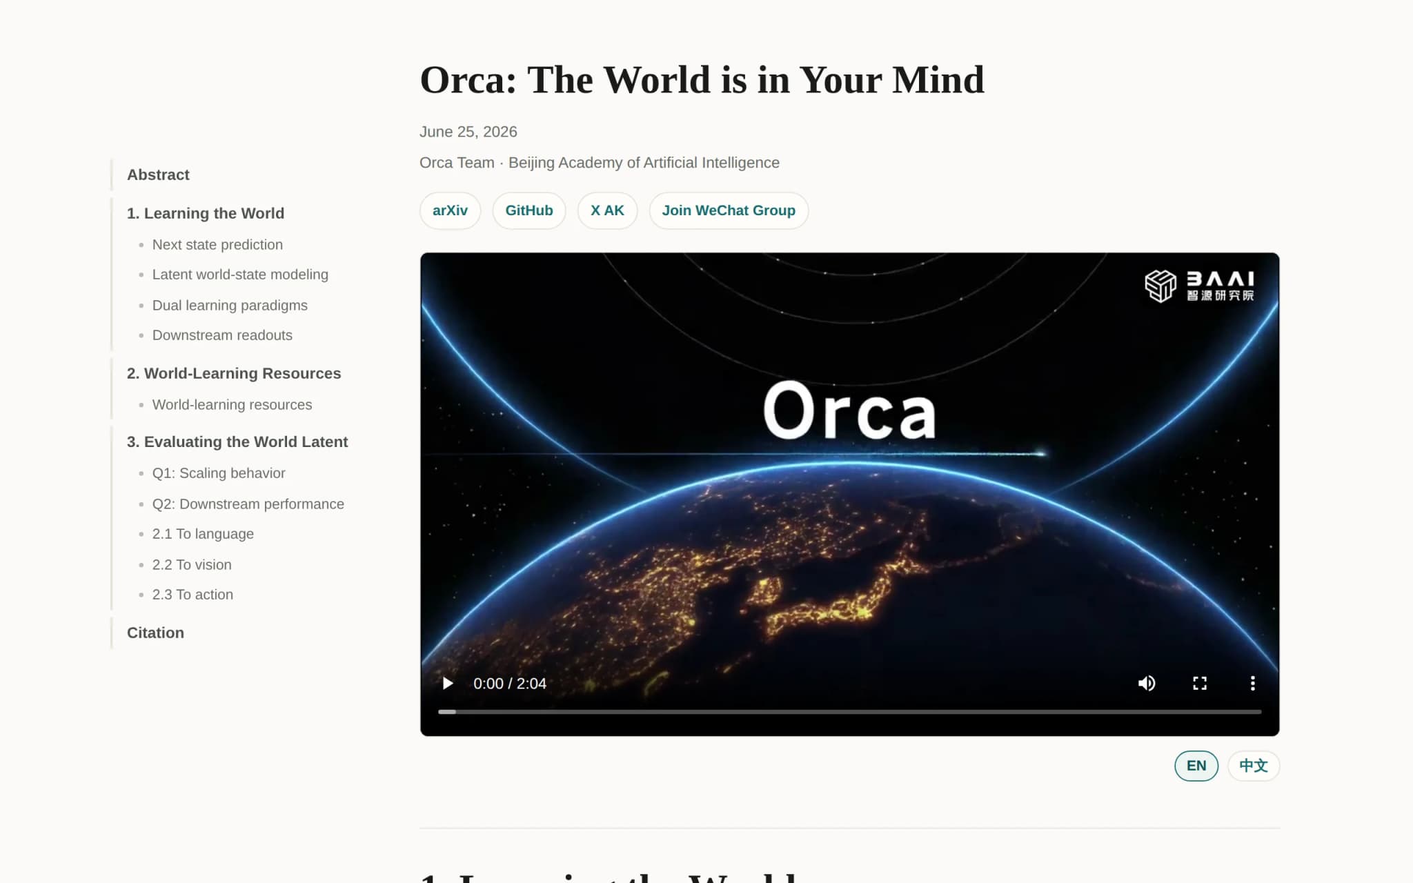Viewport: 1413px width, 883px height.
Task: Click Join WeChat Group button
Action: tap(729, 210)
